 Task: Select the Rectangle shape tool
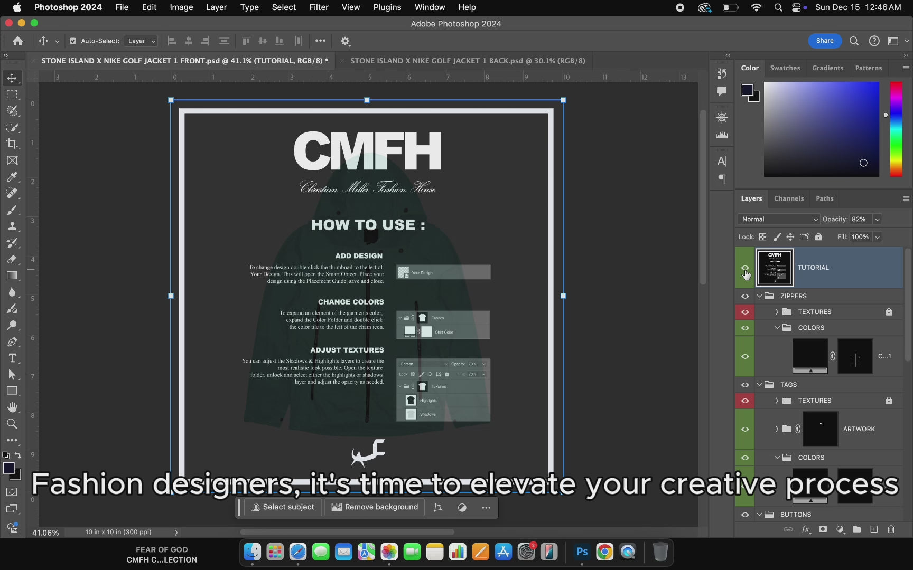[12, 391]
